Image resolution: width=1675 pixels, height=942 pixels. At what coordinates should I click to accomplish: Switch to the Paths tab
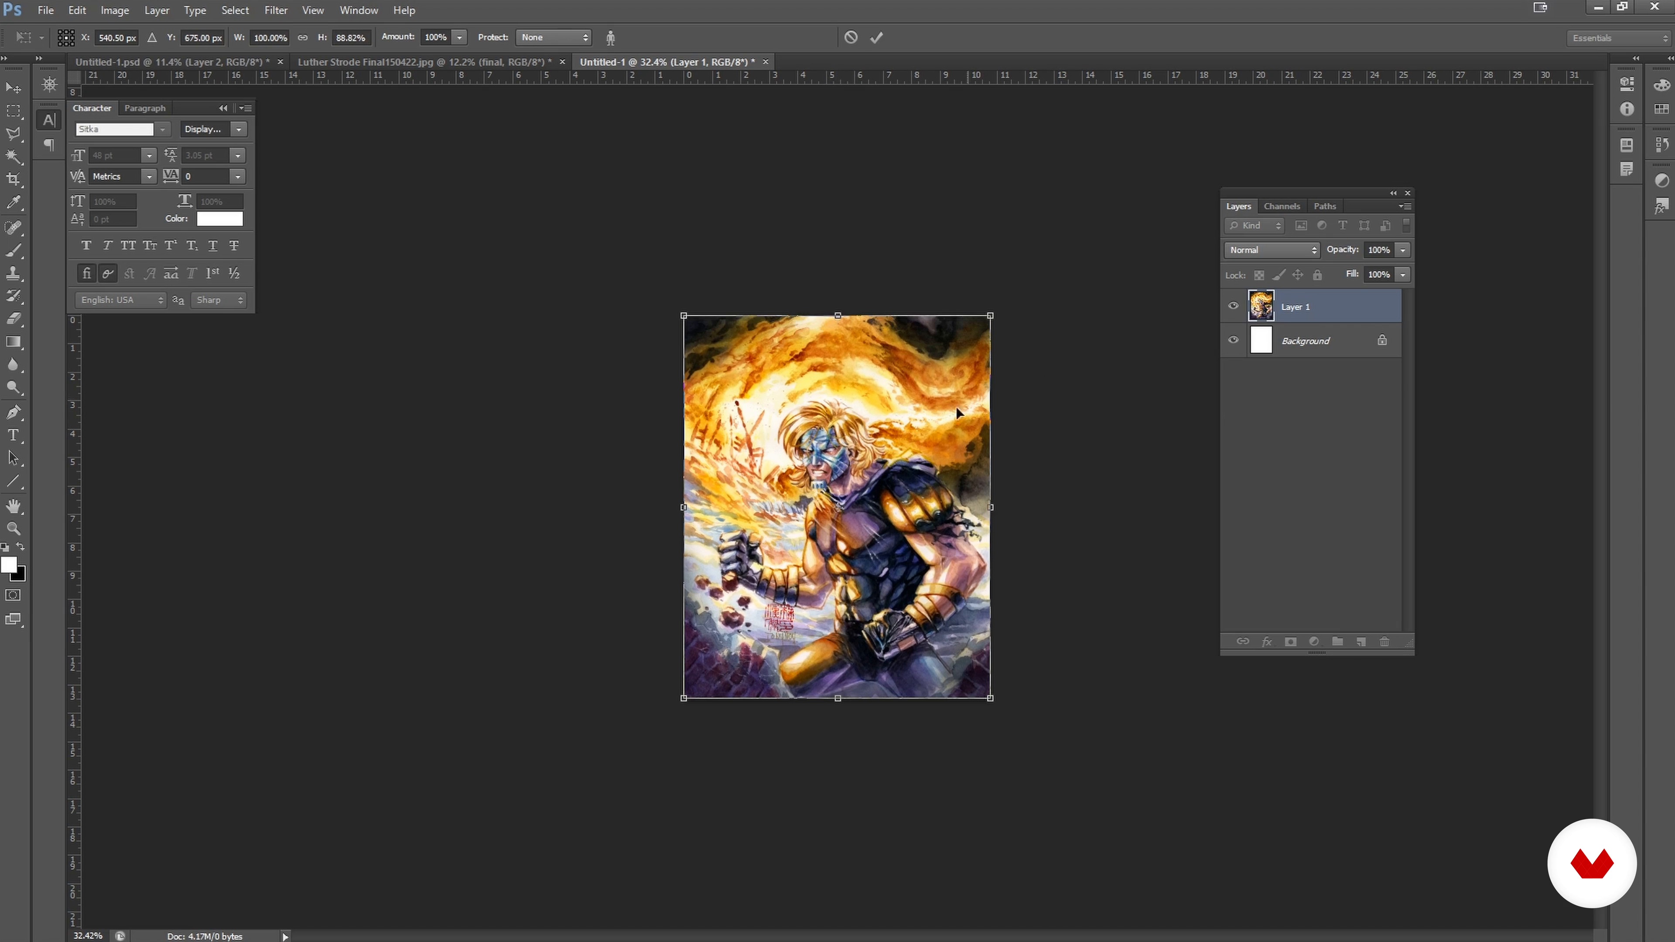coord(1325,206)
